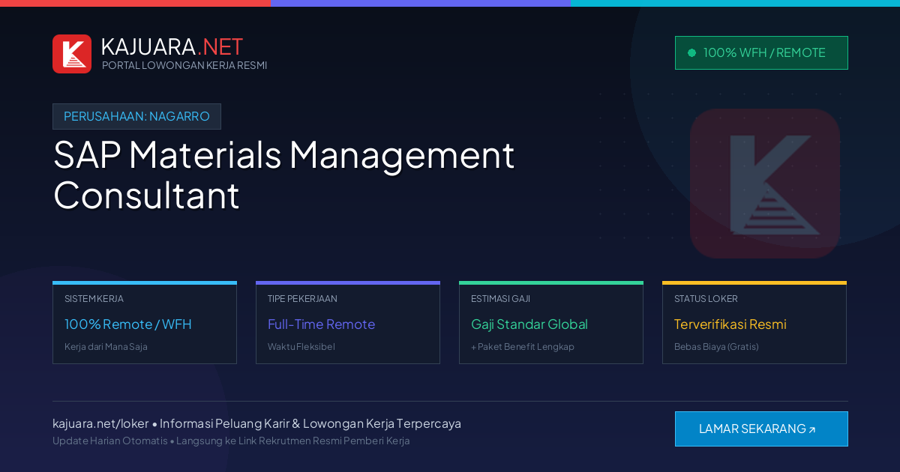900x472 pixels.
Task: Click SAP Materials Management Consultant title
Action: (x=283, y=175)
